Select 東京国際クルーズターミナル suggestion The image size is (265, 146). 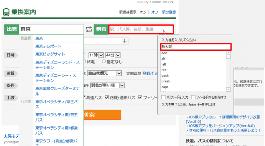point(57,91)
